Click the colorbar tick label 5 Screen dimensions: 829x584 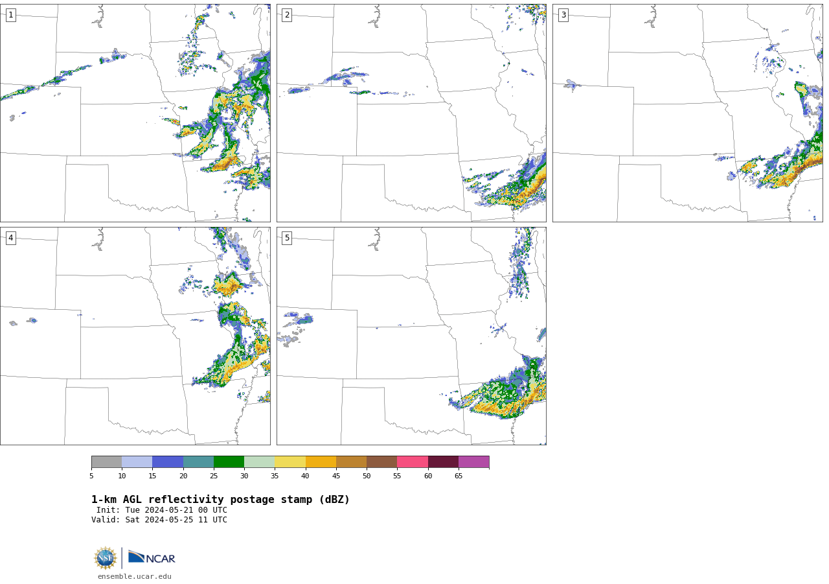click(91, 476)
